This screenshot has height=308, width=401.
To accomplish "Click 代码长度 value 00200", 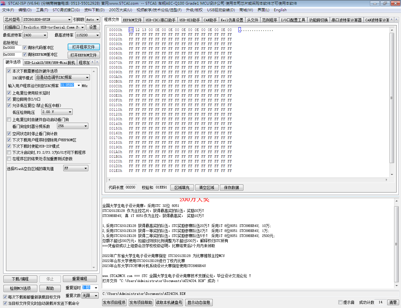I will pyautogui.click(x=130, y=187).
